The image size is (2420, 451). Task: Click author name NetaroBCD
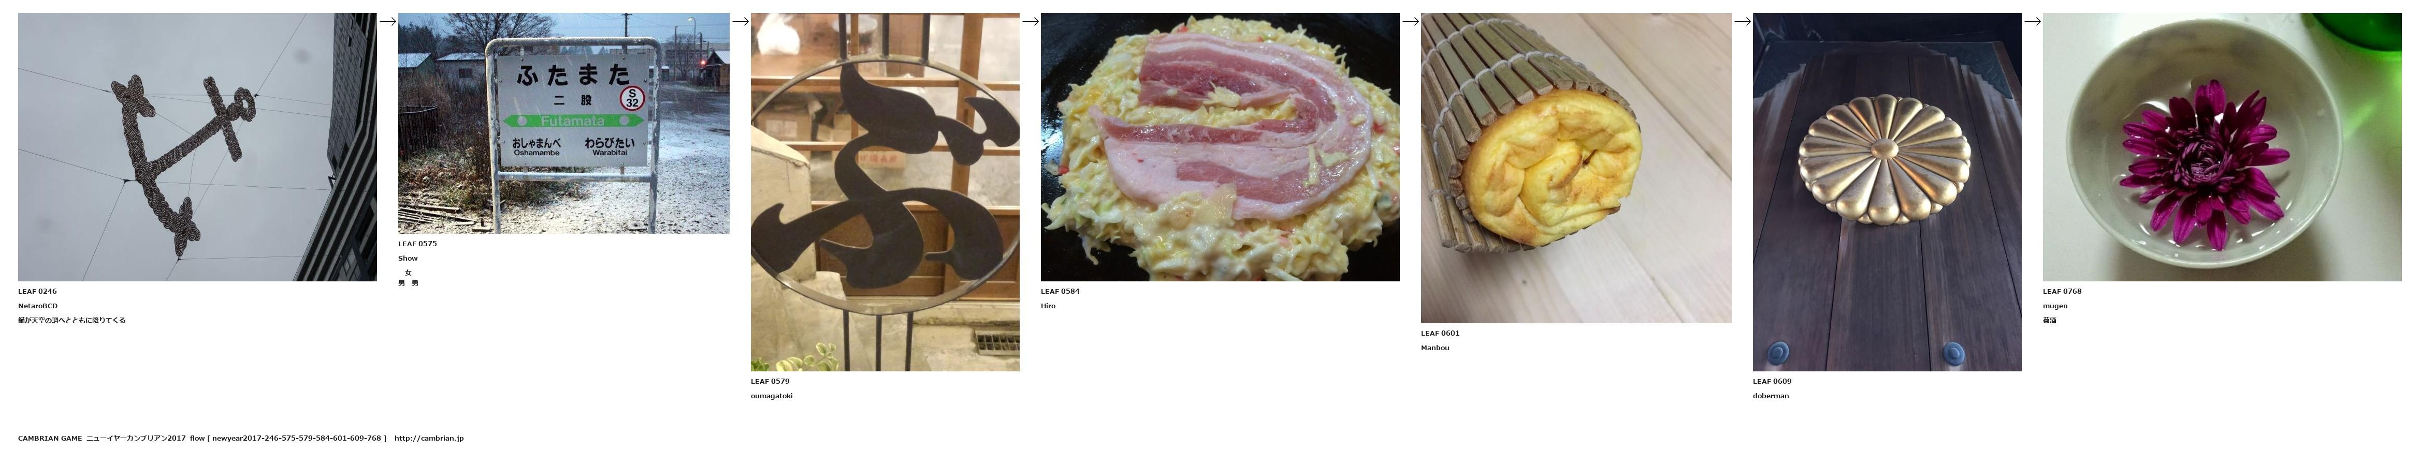click(38, 306)
